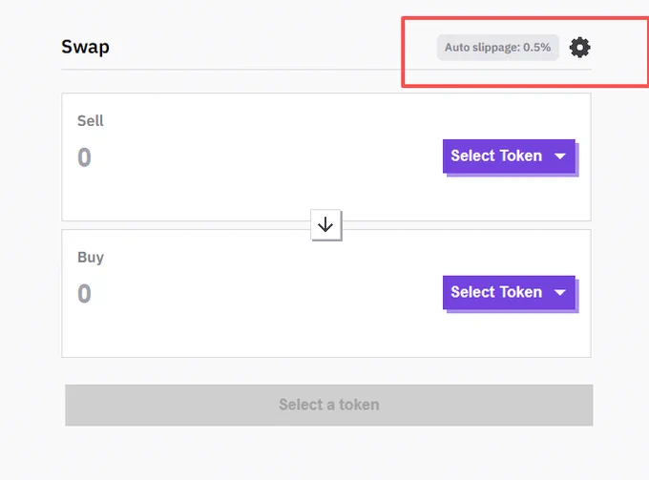Click the Select Token text in Buy box
The width and height of the screenshot is (649, 480).
click(x=496, y=292)
